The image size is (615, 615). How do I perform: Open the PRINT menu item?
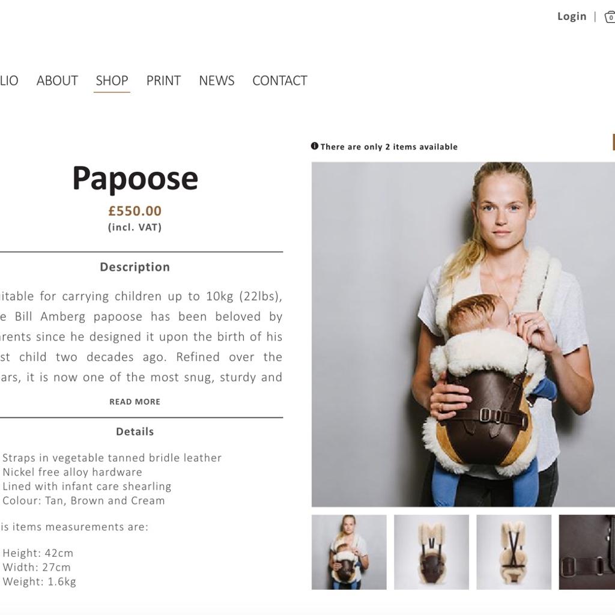[163, 80]
